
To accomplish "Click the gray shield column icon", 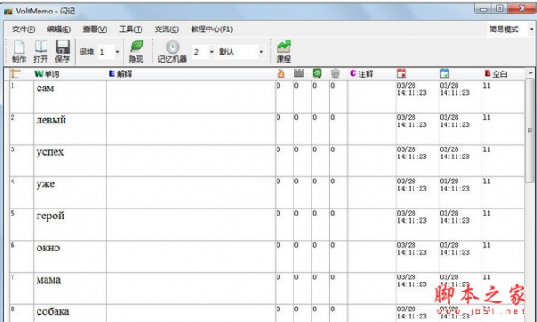I will pyautogui.click(x=336, y=73).
